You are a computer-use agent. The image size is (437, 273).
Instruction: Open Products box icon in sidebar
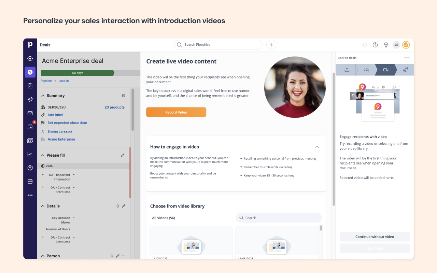click(30, 168)
